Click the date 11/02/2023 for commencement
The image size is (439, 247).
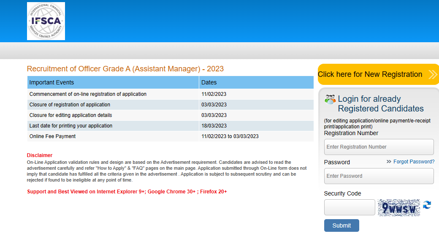(214, 94)
